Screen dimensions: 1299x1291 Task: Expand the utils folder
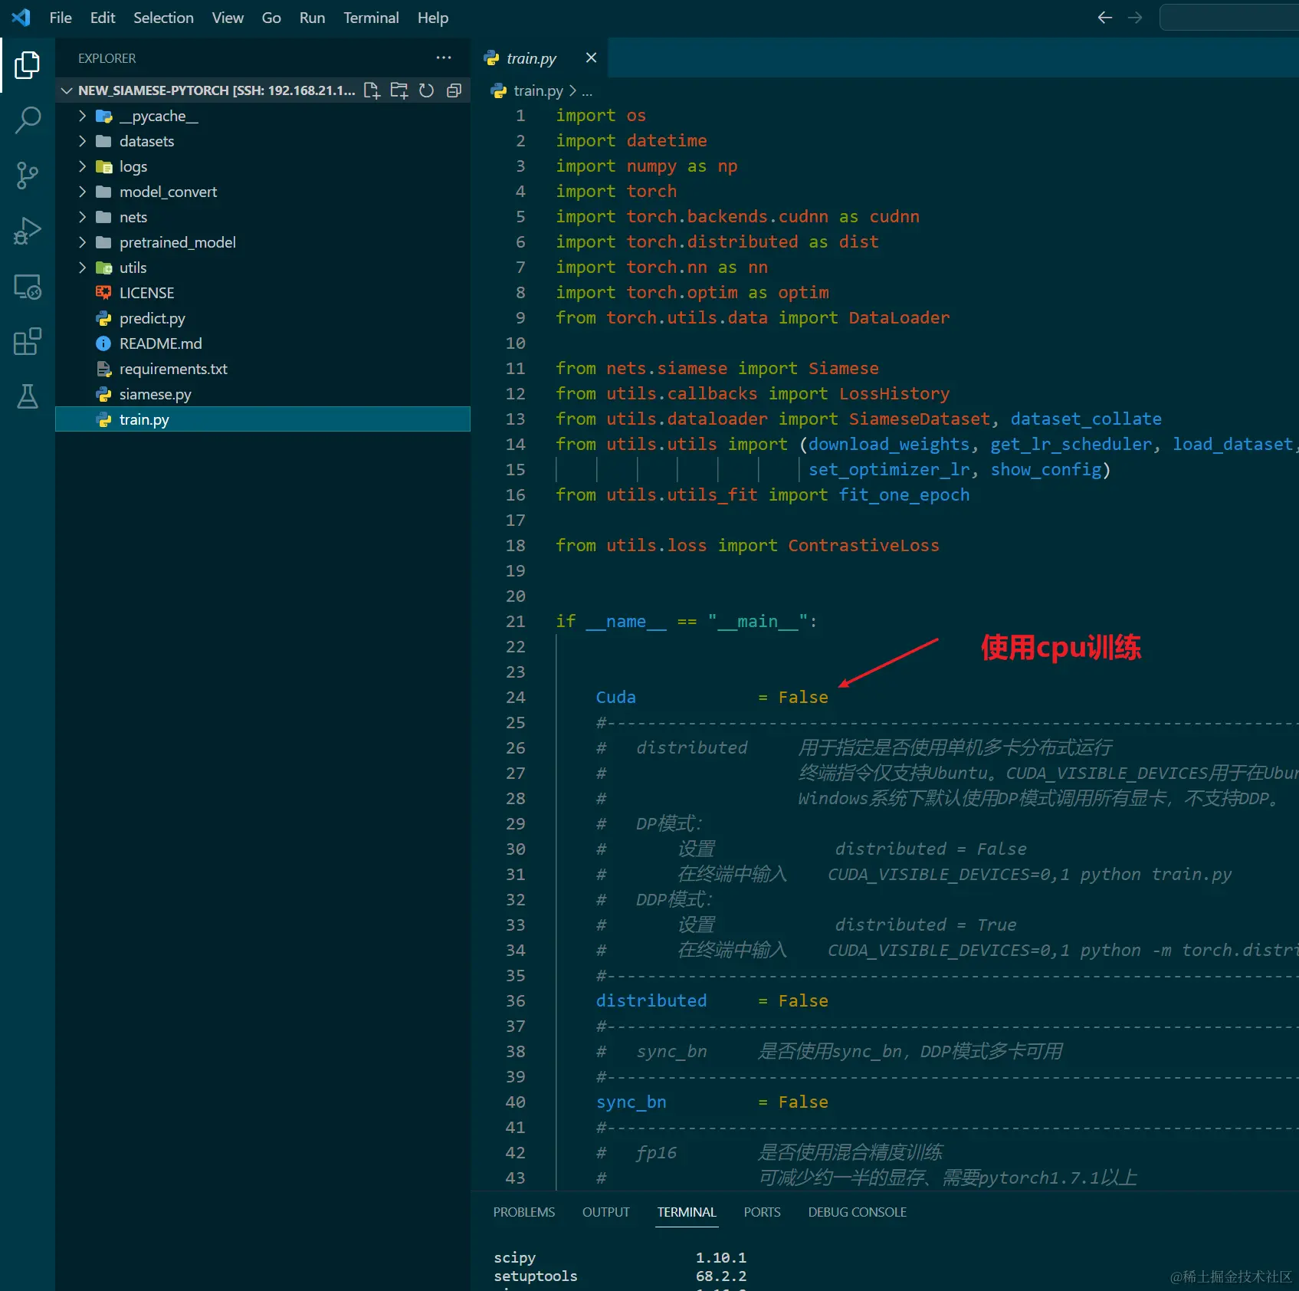(x=83, y=268)
